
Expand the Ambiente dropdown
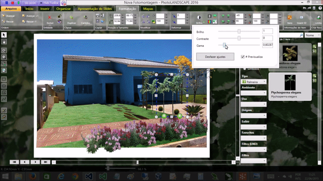(254, 93)
